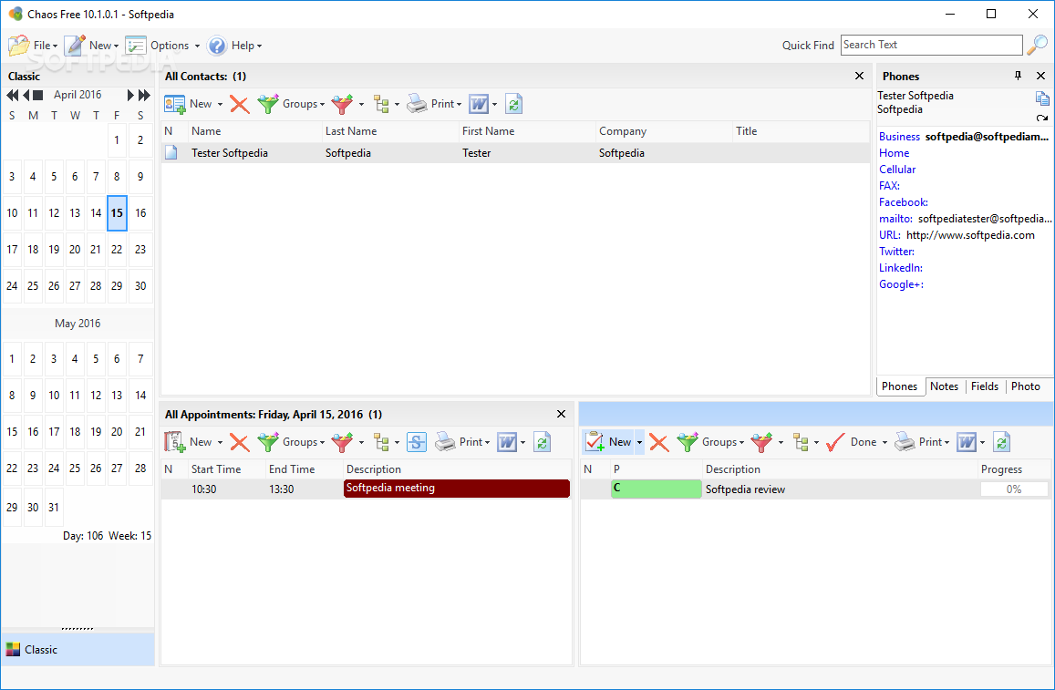Copy contact details icon in Phones panel
This screenshot has width=1055, height=690.
[x=1042, y=98]
